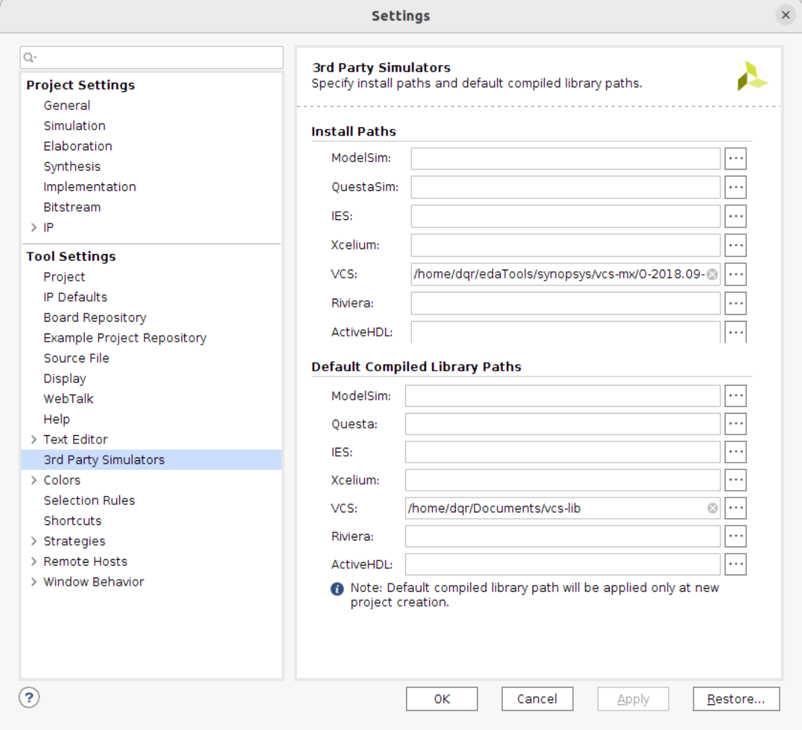
Task: Clear the VCS install path field
Action: coord(712,274)
